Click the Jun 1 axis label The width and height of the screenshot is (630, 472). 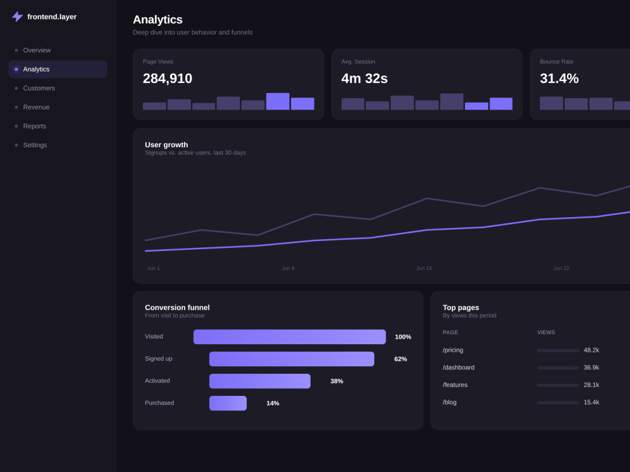click(154, 268)
